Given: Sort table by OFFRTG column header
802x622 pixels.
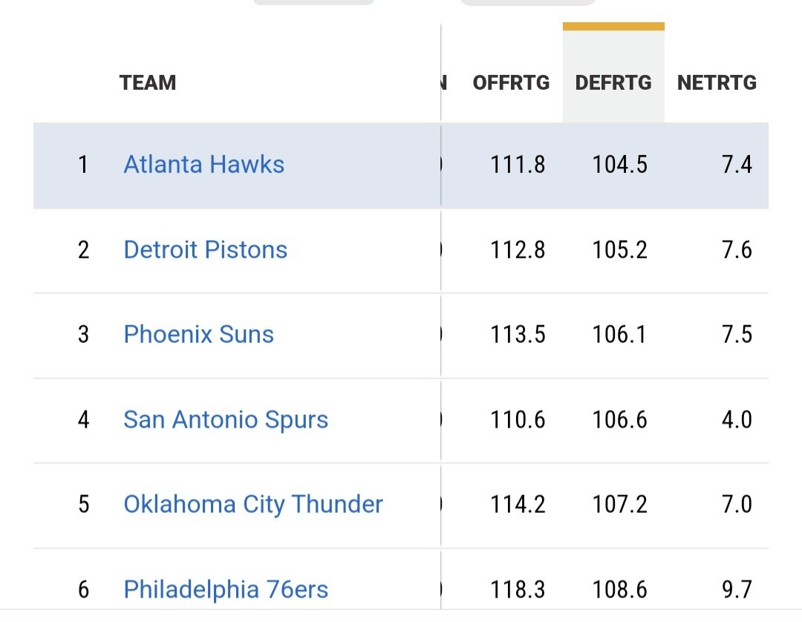Looking at the screenshot, I should pyautogui.click(x=511, y=82).
